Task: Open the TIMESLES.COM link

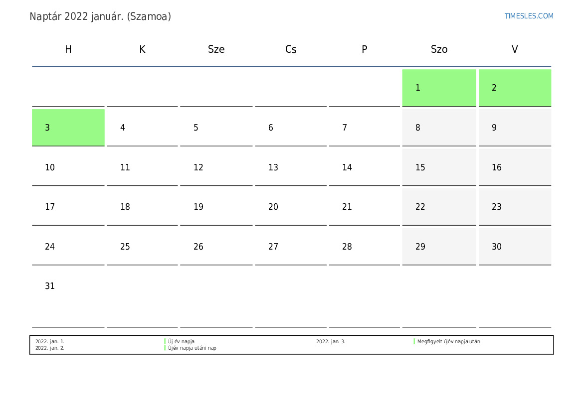Action: 529,16
